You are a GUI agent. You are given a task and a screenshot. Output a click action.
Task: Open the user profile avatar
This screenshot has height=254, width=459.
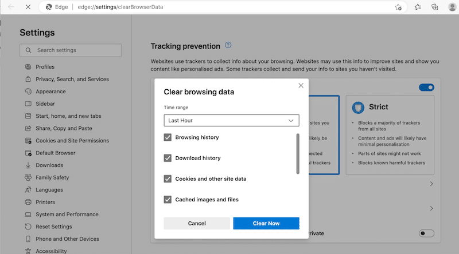pyautogui.click(x=452, y=7)
